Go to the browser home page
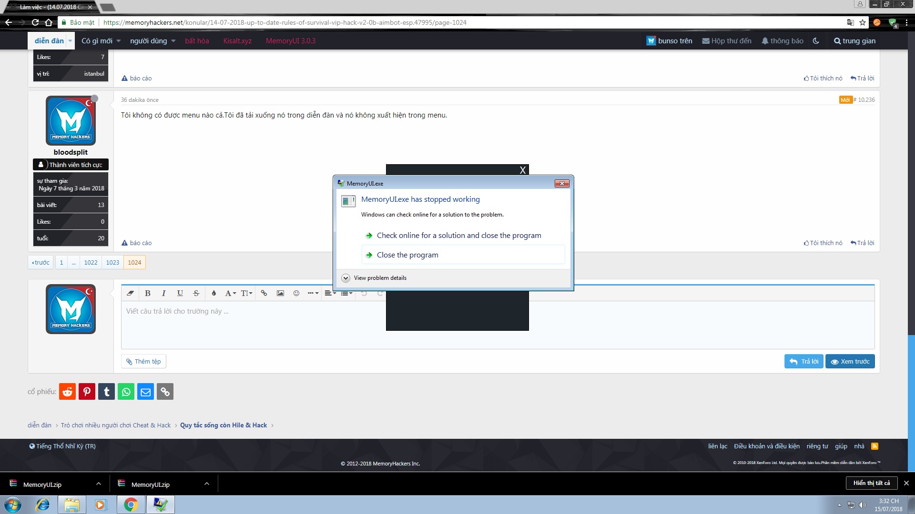This screenshot has width=915, height=514. [x=49, y=22]
